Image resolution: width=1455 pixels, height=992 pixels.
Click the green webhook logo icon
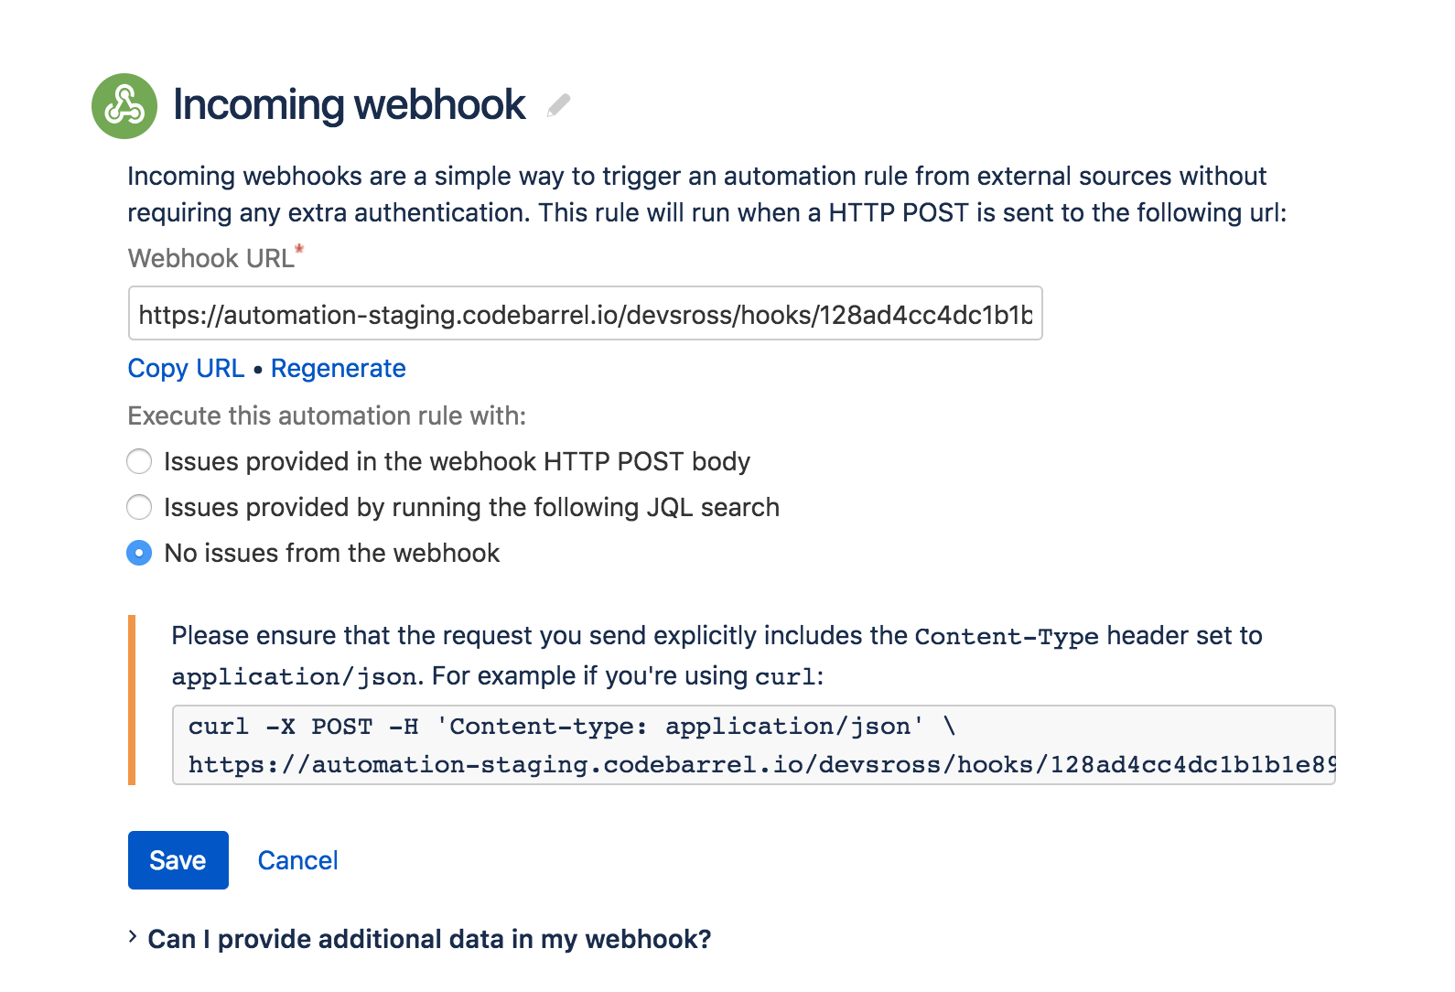[x=124, y=106]
